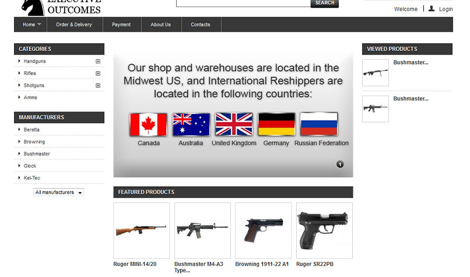Viewport: 470px width, 277px height.
Task: Open the Payment menu item
Action: [x=121, y=24]
